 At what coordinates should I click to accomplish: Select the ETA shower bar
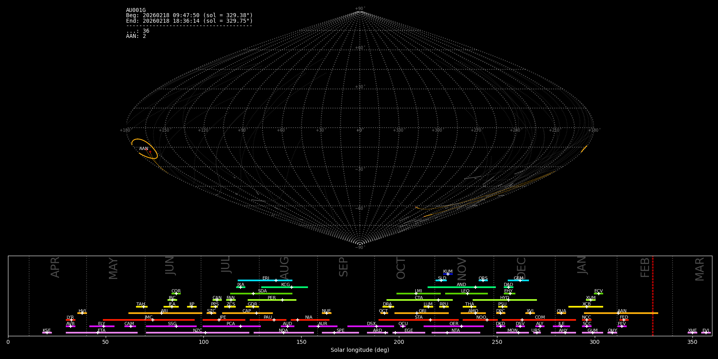pyautogui.click(x=102, y=333)
